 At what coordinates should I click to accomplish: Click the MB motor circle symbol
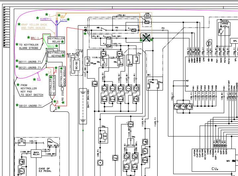(209, 43)
